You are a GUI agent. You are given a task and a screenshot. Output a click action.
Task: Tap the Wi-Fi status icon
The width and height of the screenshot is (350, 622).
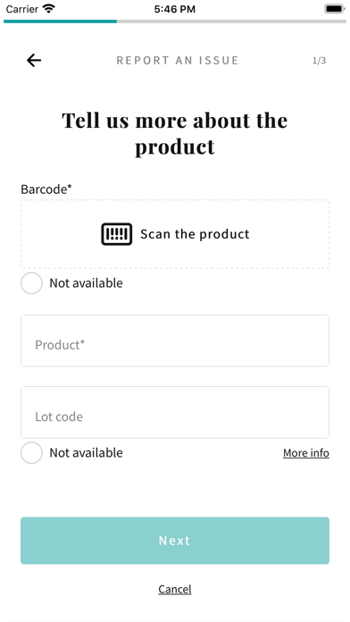49,9
